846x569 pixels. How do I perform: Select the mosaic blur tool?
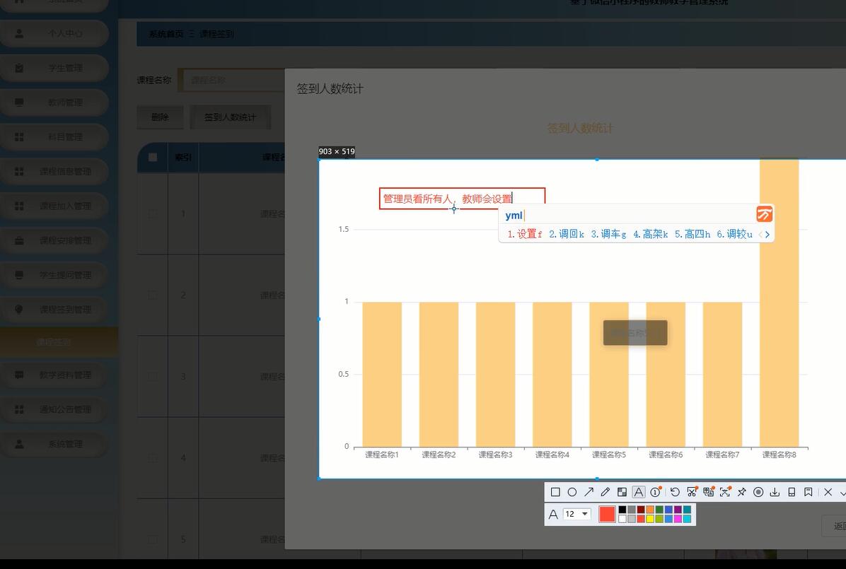(x=622, y=492)
